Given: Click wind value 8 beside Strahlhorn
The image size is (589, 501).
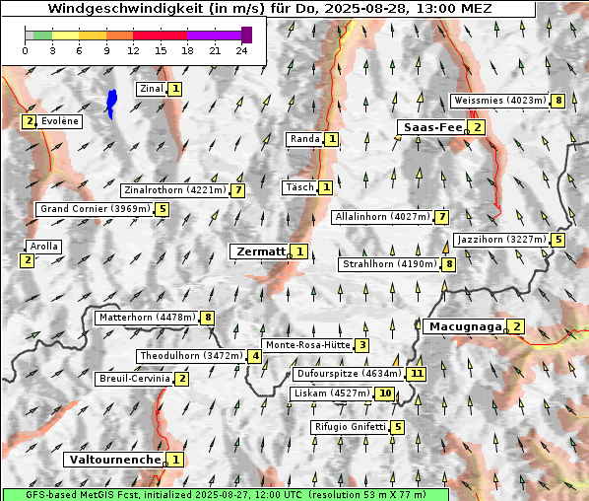Looking at the screenshot, I should point(449,264).
